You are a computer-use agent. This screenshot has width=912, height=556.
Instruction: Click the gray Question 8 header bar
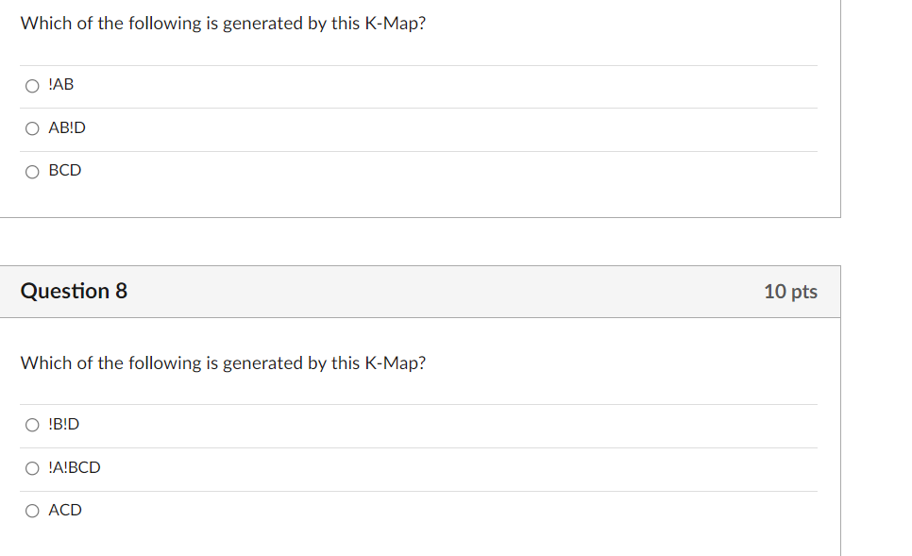(420, 292)
